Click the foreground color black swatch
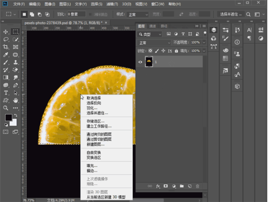 (8, 117)
